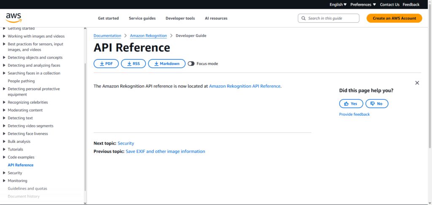Expand Tutorials section arrow

[x=4, y=149]
